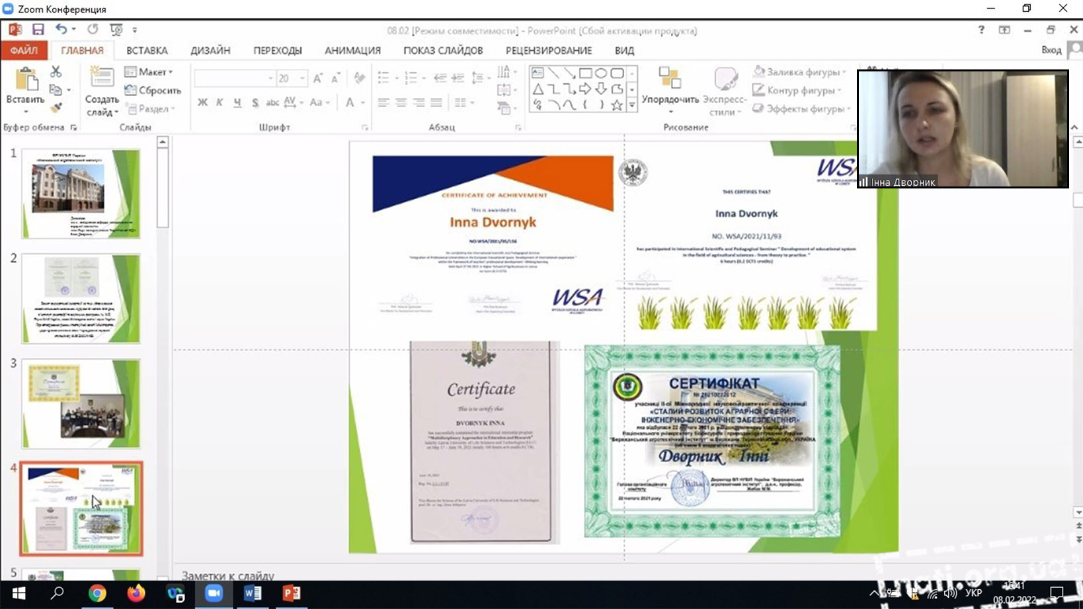
Task: Open the Эффекты фигуры dropdown
Action: [800, 108]
